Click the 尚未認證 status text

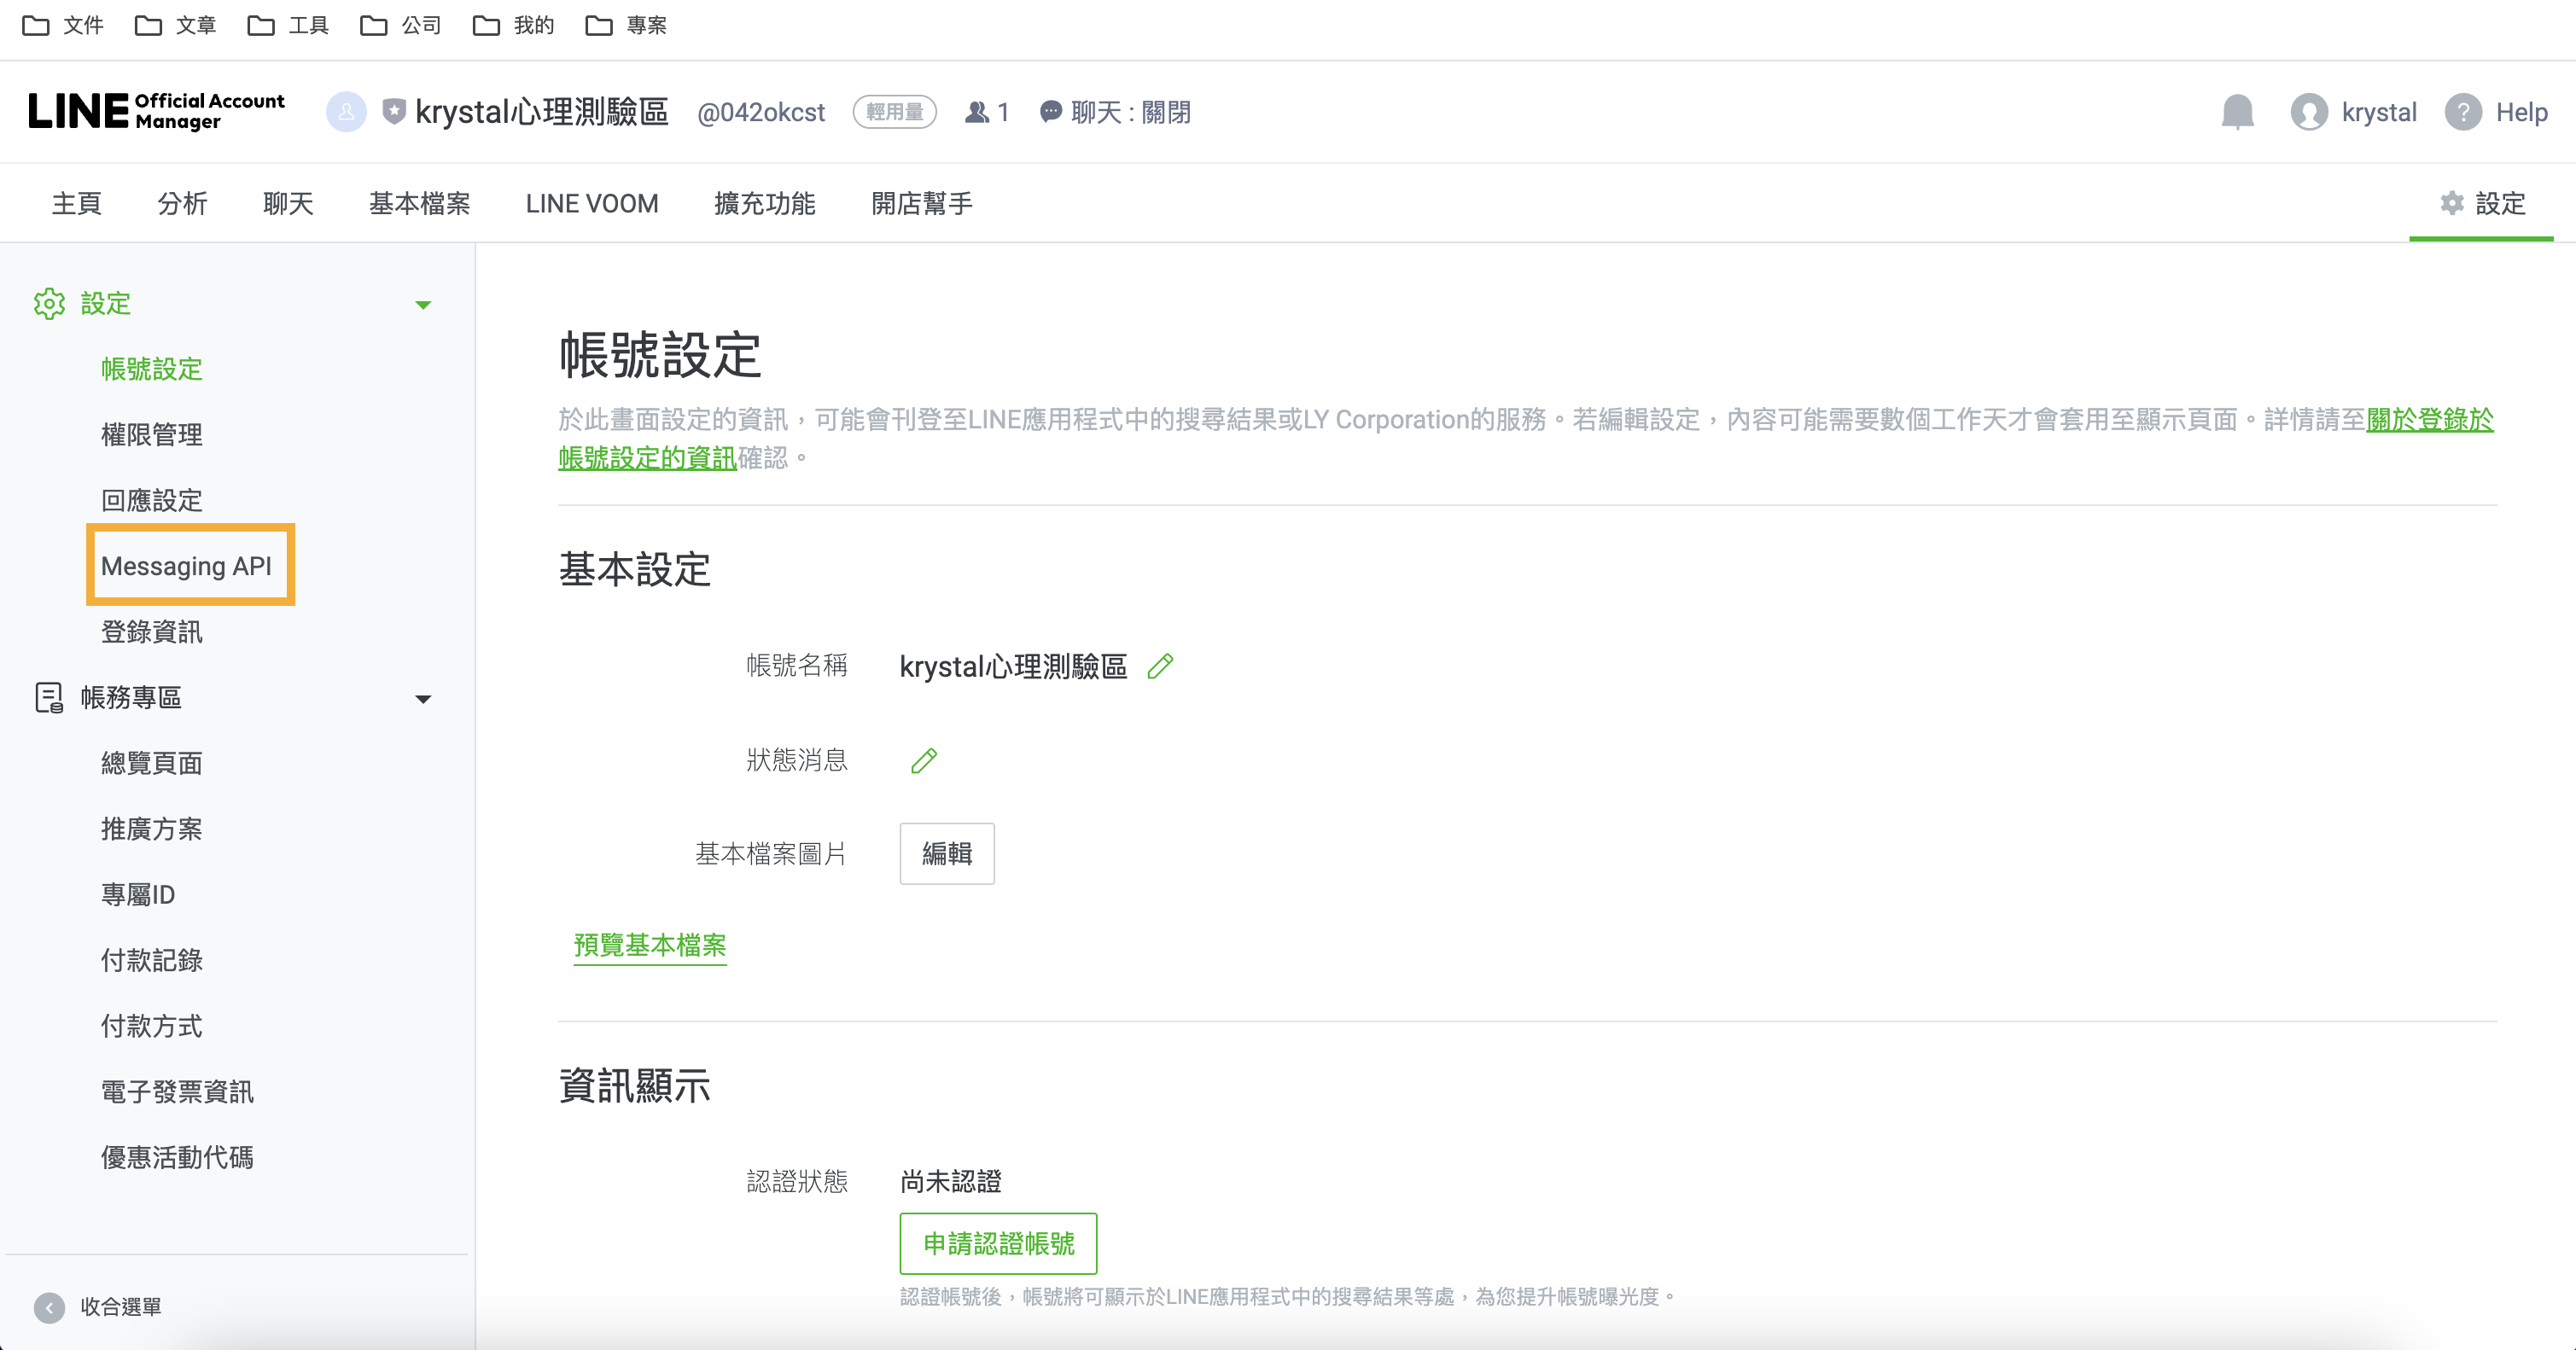coord(951,1182)
